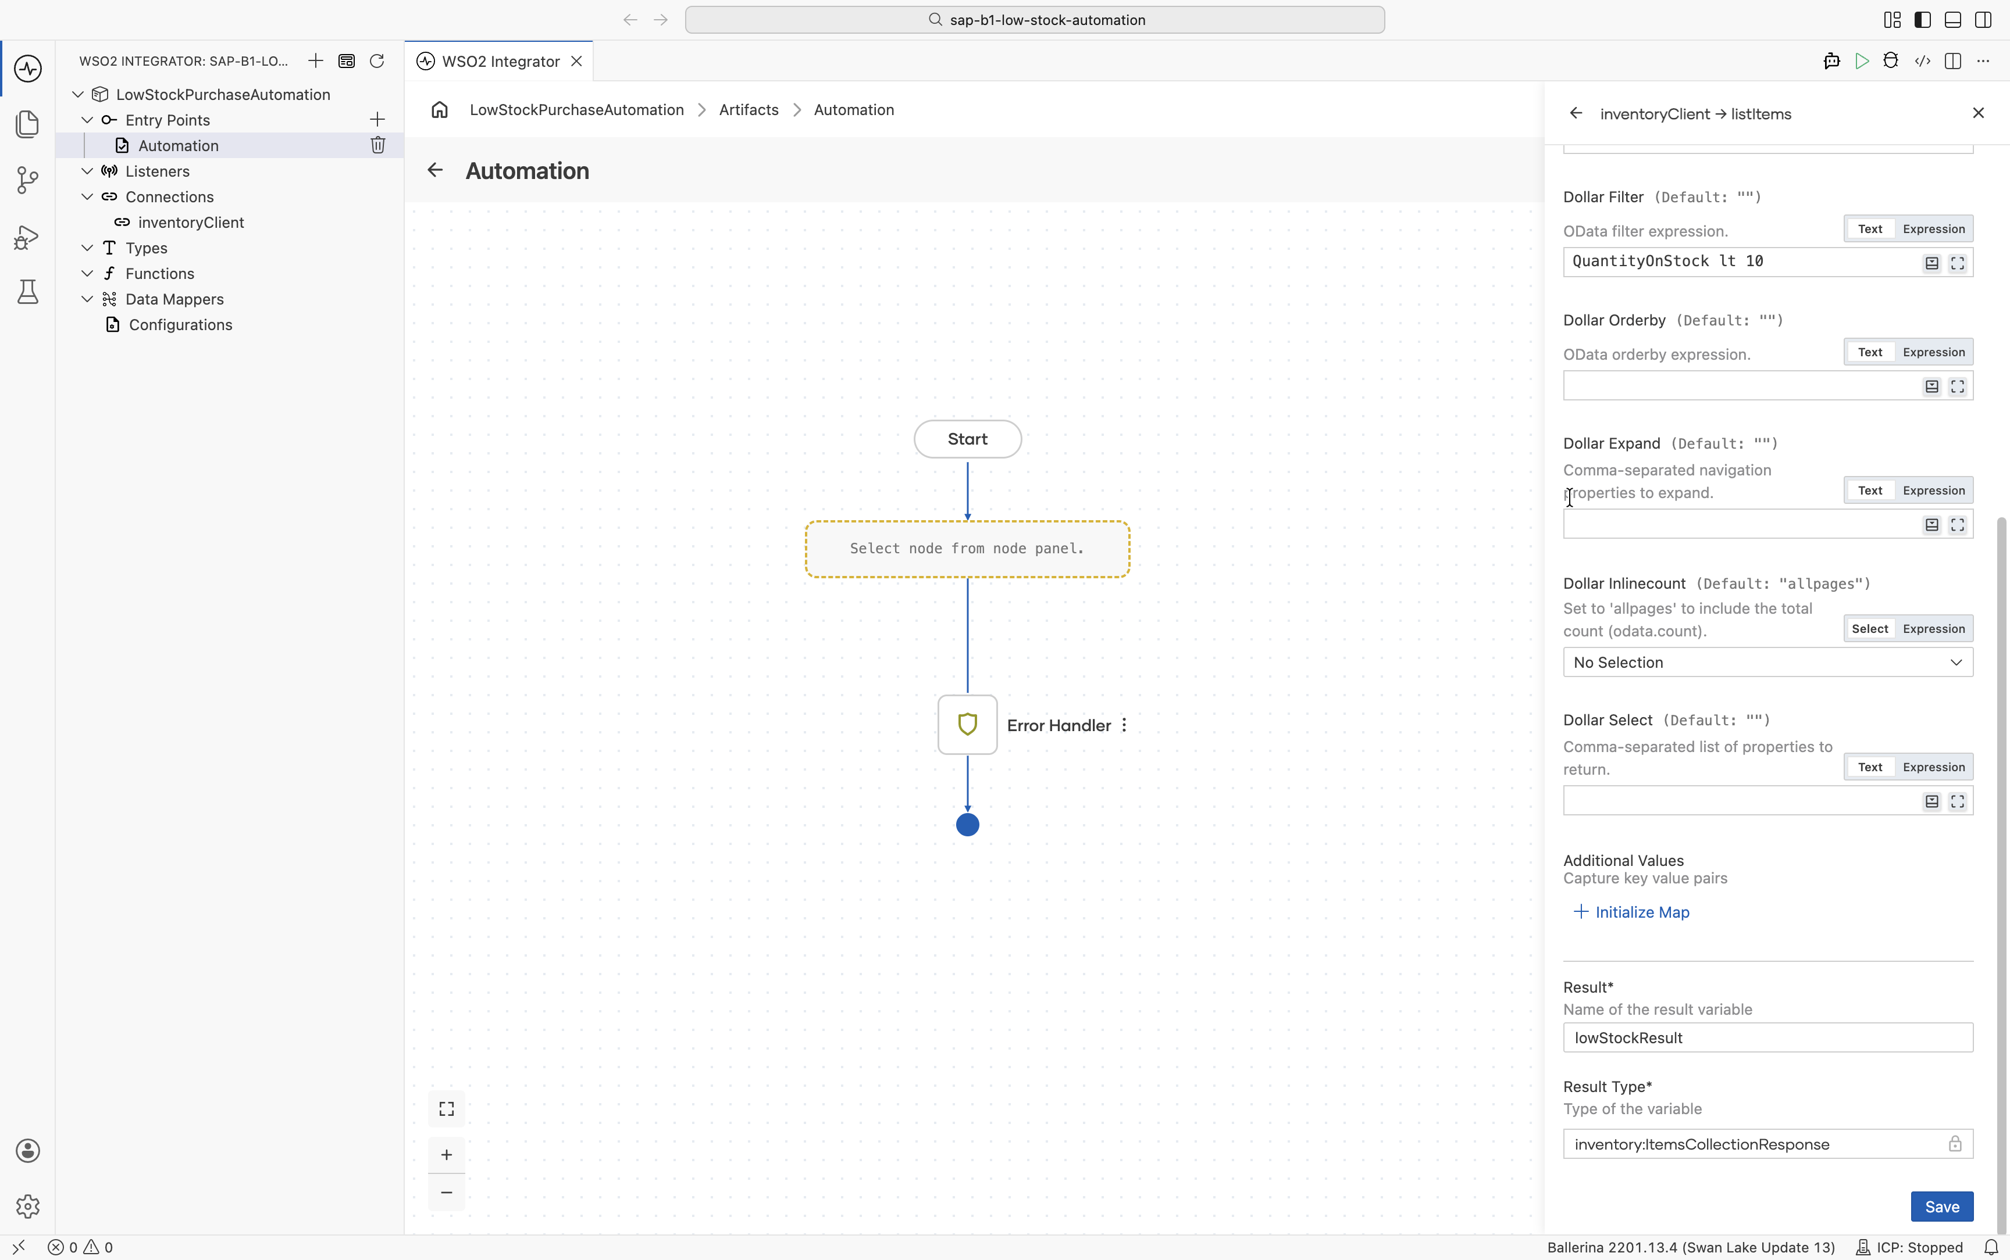This screenshot has height=1260, width=2010.
Task: Click the Start node in diagram
Action: (x=967, y=439)
